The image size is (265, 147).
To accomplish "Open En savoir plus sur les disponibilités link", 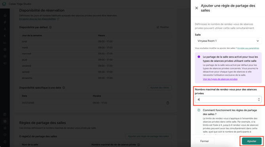I will pyautogui.click(x=38, y=19).
